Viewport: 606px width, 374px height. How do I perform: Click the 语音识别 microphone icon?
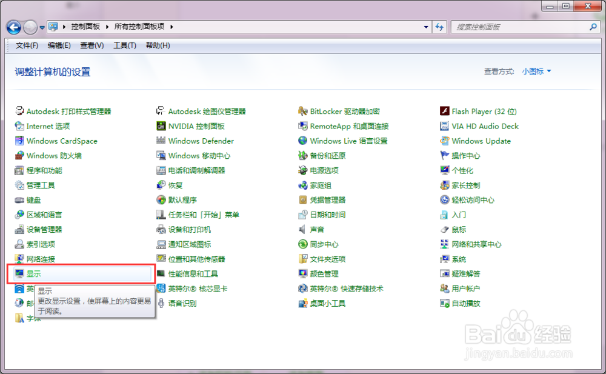[161, 303]
